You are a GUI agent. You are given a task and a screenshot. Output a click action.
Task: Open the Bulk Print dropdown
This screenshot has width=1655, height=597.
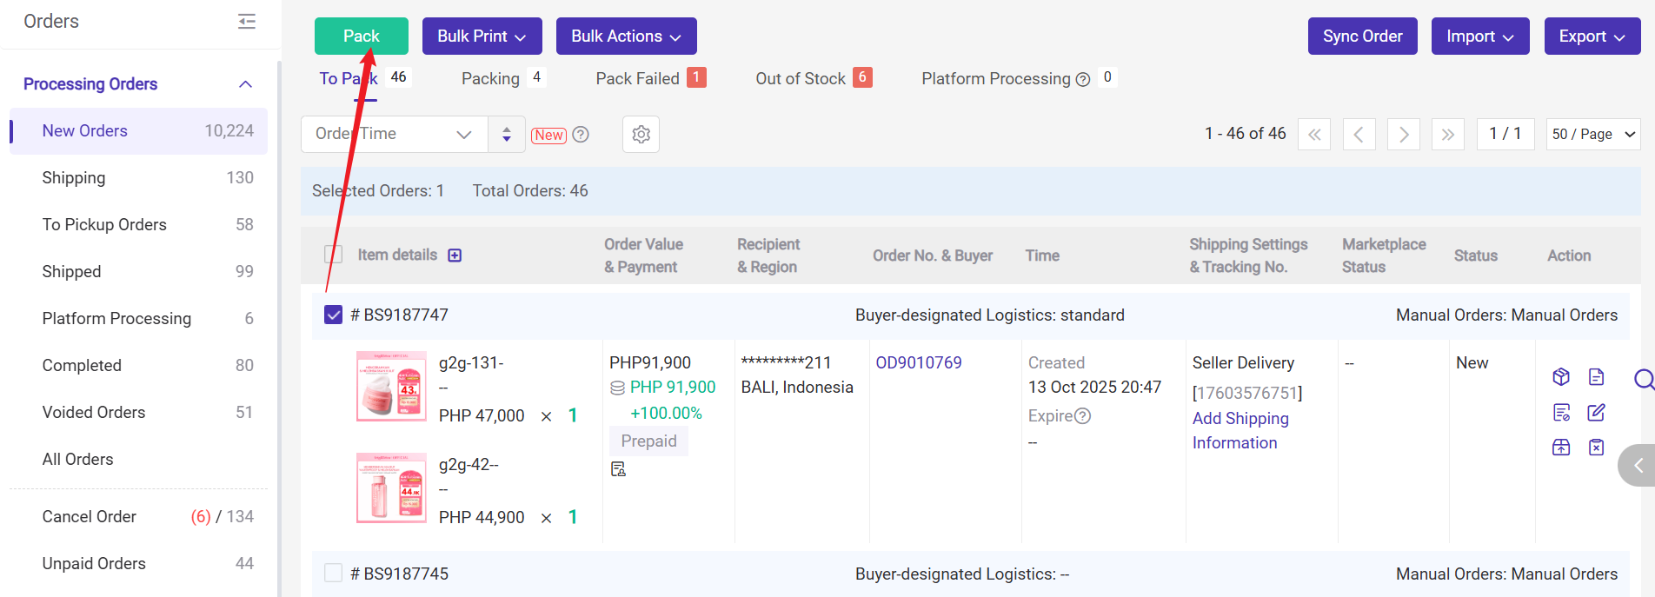[x=482, y=36]
